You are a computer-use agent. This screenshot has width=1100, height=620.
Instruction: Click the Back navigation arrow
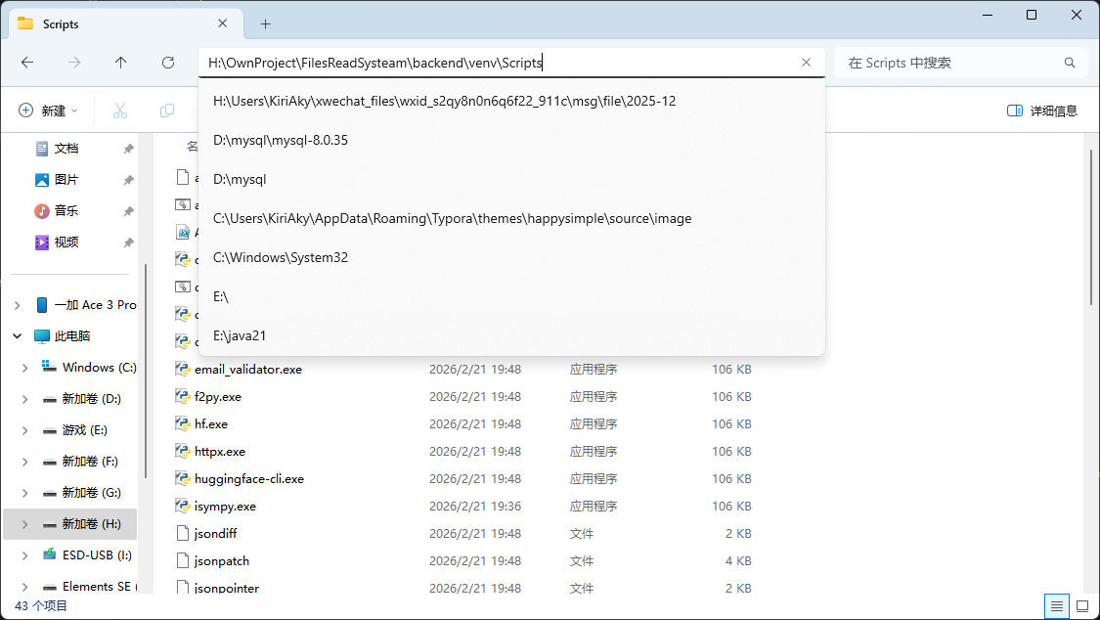pyautogui.click(x=27, y=63)
